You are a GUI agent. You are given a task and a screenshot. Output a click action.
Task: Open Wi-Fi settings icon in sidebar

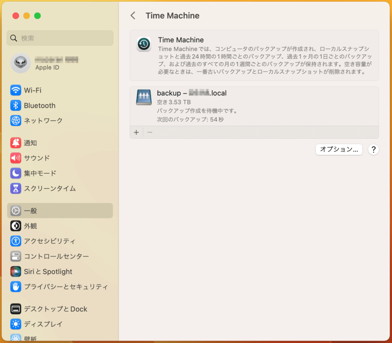click(15, 90)
